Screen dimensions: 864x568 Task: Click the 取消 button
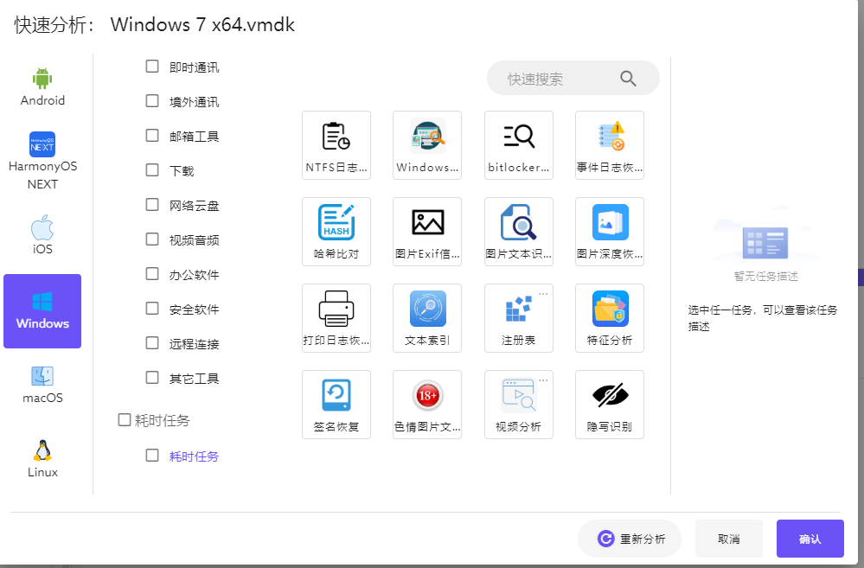coord(729,539)
